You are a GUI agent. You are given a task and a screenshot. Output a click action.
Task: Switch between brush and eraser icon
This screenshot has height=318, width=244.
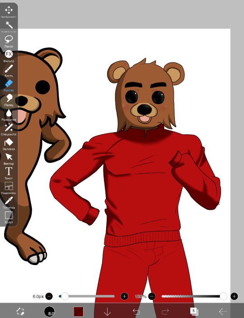click(x=20, y=311)
